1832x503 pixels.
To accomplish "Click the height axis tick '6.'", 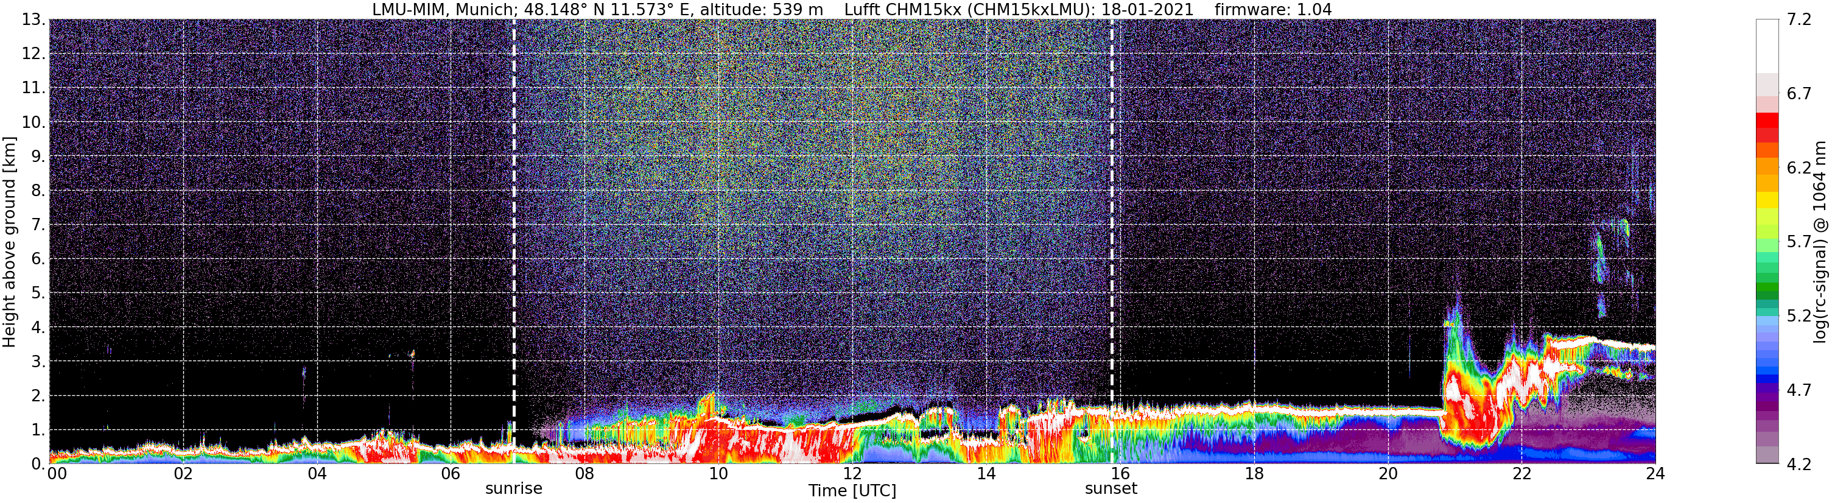I will click(38, 259).
